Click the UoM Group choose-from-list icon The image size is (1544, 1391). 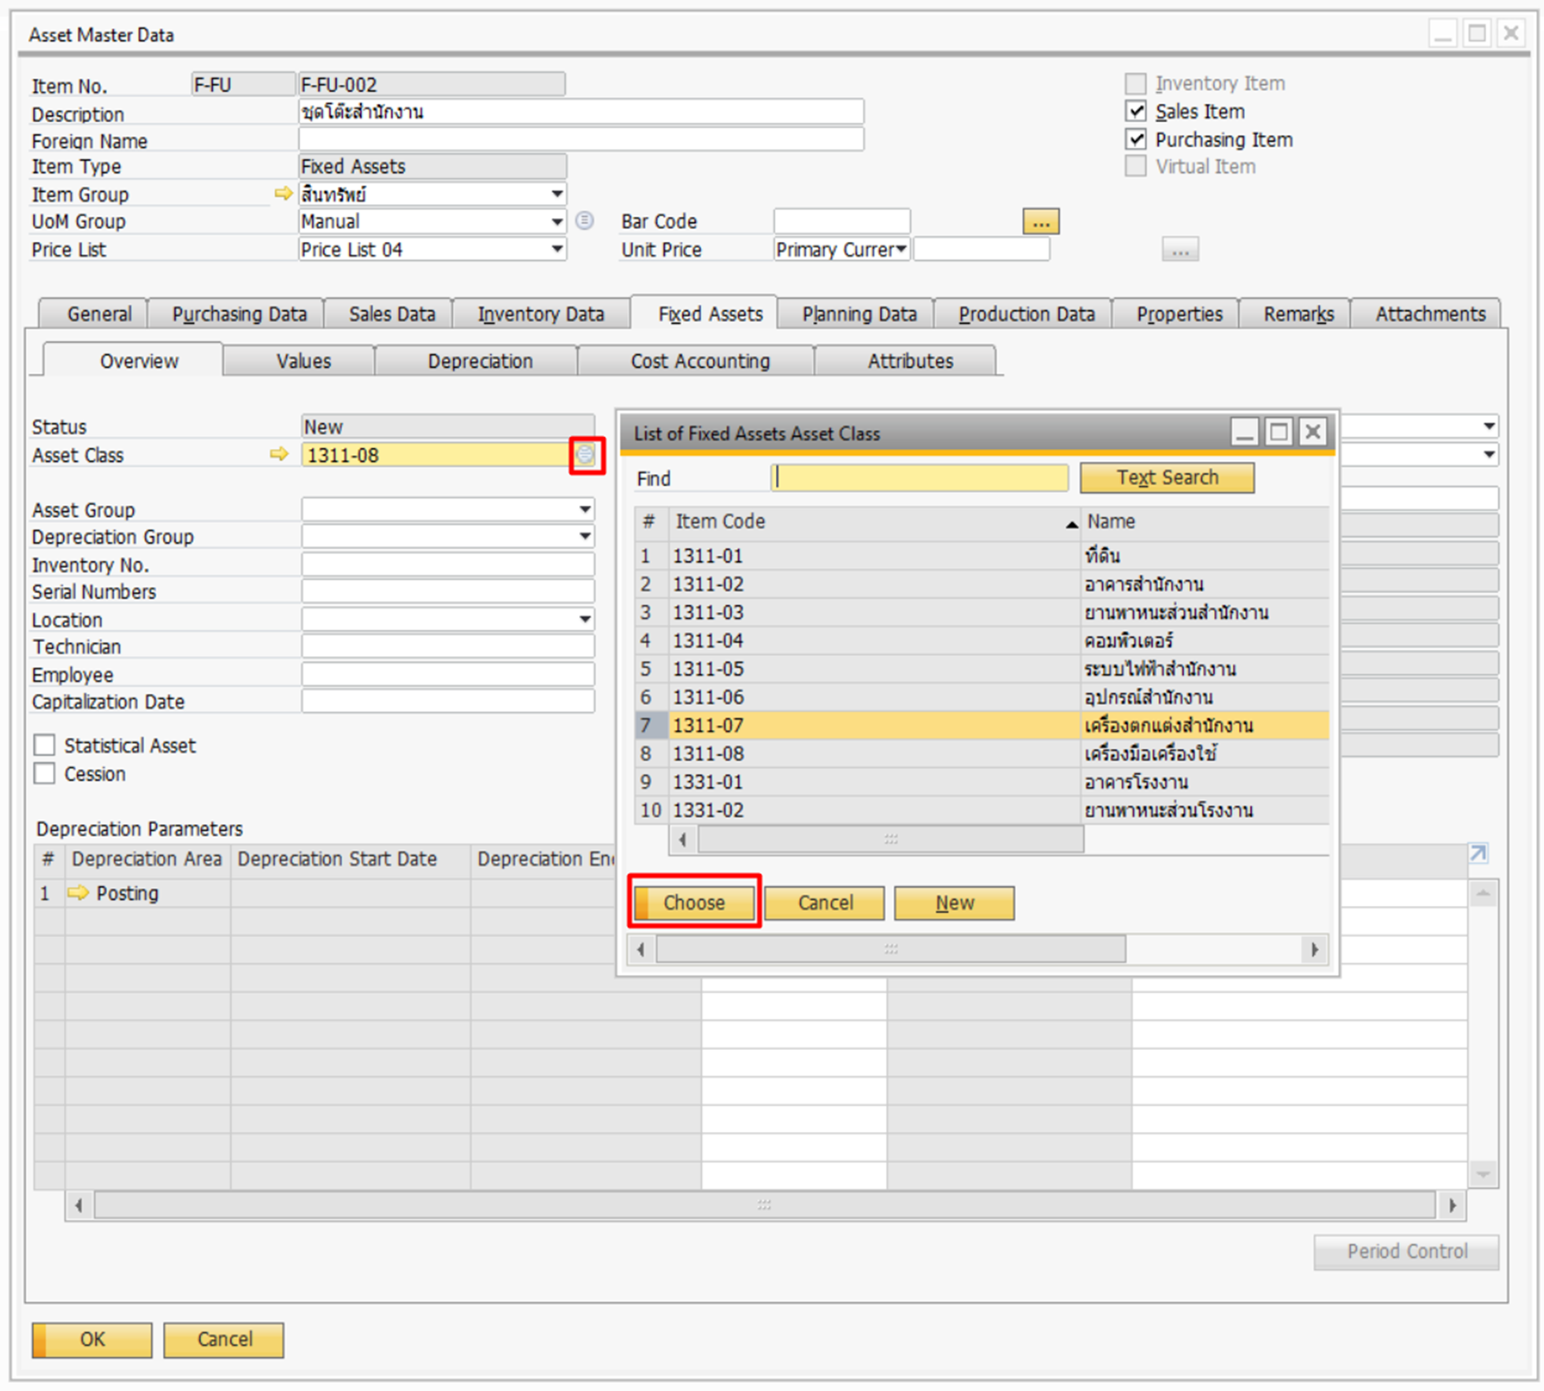pyautogui.click(x=585, y=221)
